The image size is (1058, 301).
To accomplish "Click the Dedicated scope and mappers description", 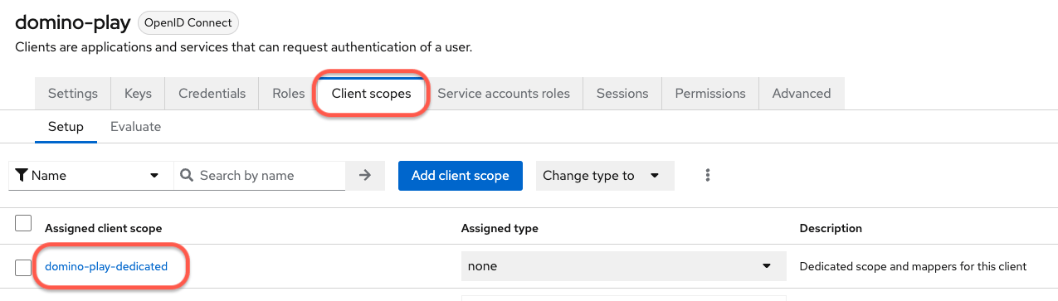I will tap(913, 266).
